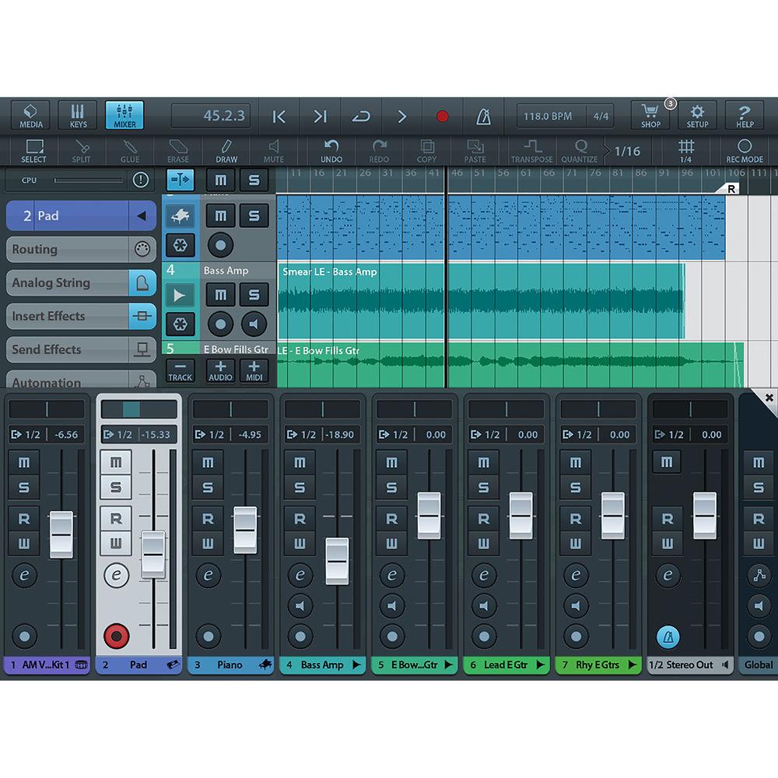Solo the Piano mixer channel
The width and height of the screenshot is (778, 778).
(208, 488)
